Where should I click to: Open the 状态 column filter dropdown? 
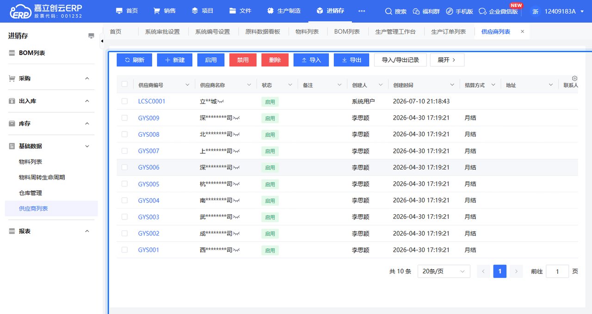pyautogui.click(x=290, y=85)
